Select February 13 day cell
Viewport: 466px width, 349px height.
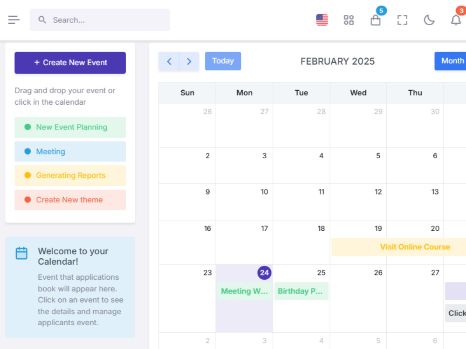(x=415, y=202)
